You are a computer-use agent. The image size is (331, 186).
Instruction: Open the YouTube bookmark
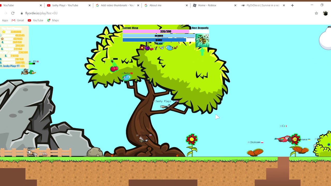click(x=35, y=20)
